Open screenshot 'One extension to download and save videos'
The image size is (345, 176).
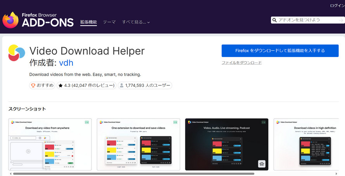pyautogui.click(x=138, y=144)
